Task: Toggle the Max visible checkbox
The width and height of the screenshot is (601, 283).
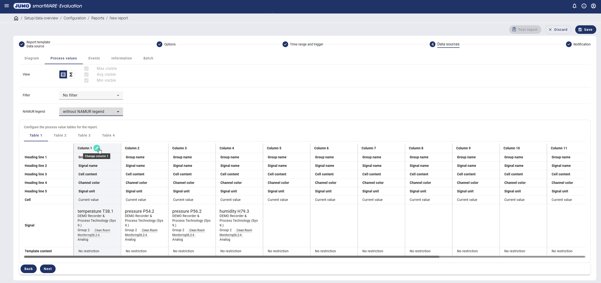Action: 87,69
